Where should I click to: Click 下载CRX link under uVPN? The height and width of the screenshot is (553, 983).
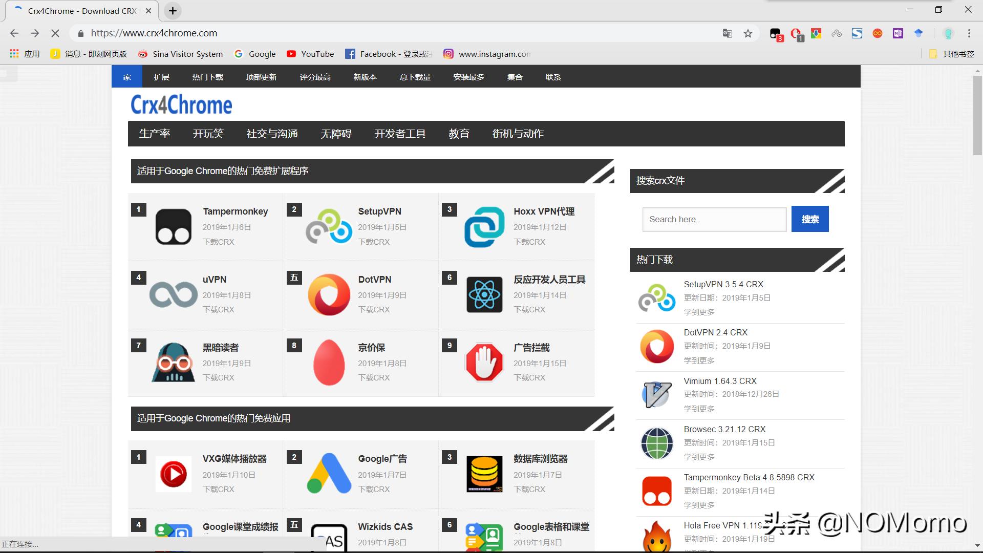218,310
